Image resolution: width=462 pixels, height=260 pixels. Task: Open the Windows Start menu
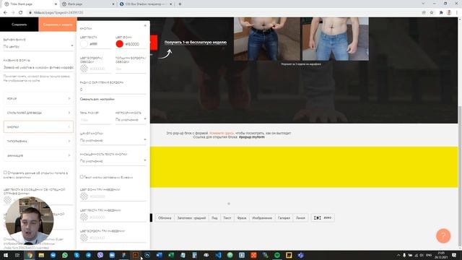(6, 255)
